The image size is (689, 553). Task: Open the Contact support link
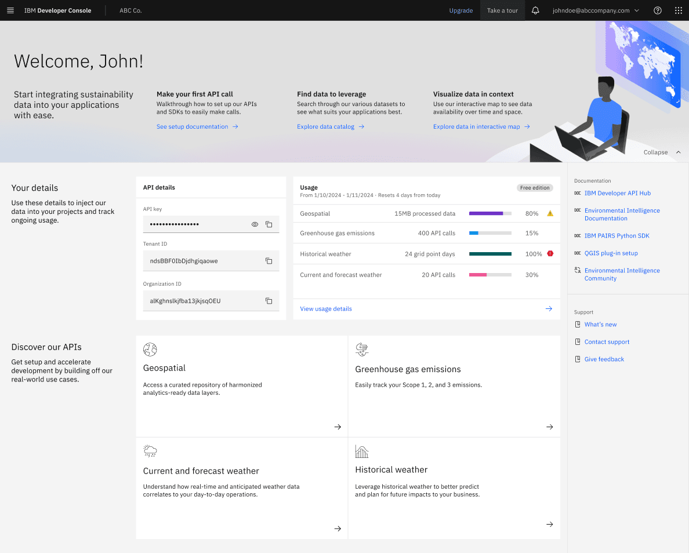(x=607, y=342)
